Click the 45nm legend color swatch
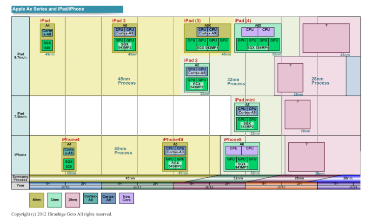 (x=37, y=200)
